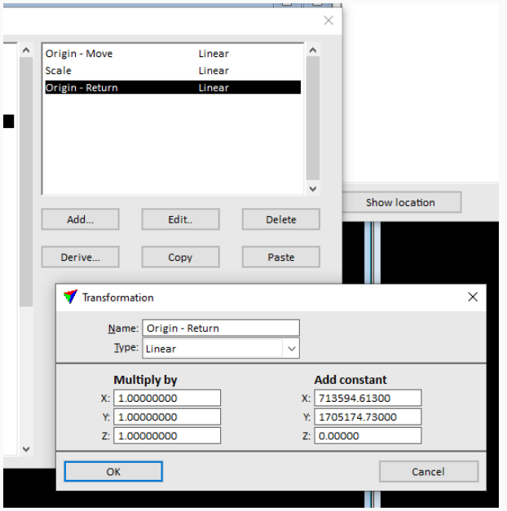Select the Origin - Move transformation

[x=80, y=54]
